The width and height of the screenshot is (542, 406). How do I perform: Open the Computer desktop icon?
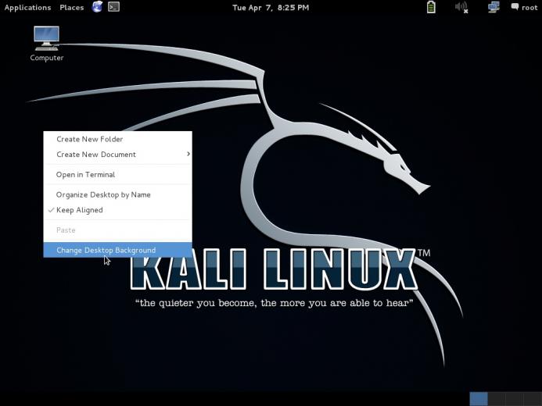pos(47,44)
